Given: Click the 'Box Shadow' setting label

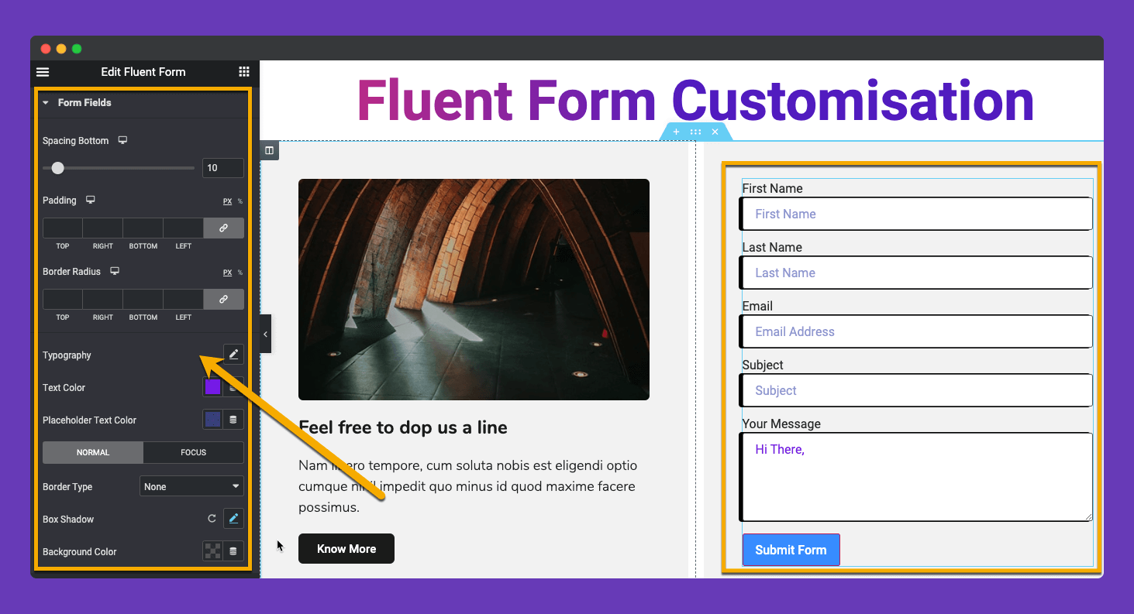Looking at the screenshot, I should [68, 519].
